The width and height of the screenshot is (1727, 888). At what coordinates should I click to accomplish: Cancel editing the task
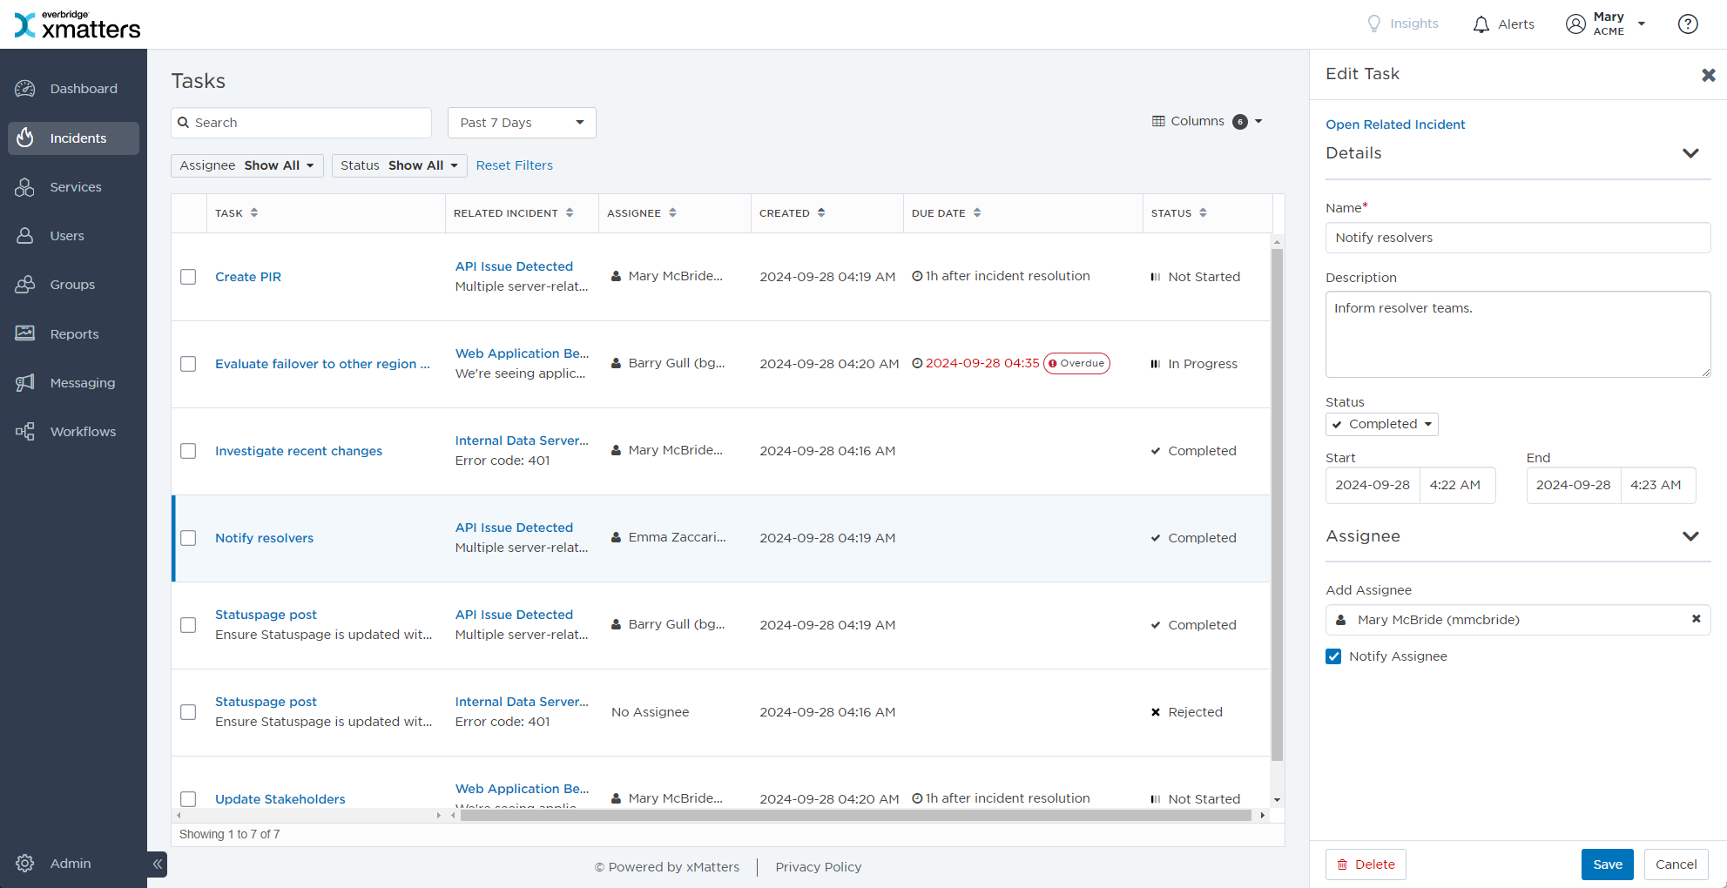(x=1676, y=864)
